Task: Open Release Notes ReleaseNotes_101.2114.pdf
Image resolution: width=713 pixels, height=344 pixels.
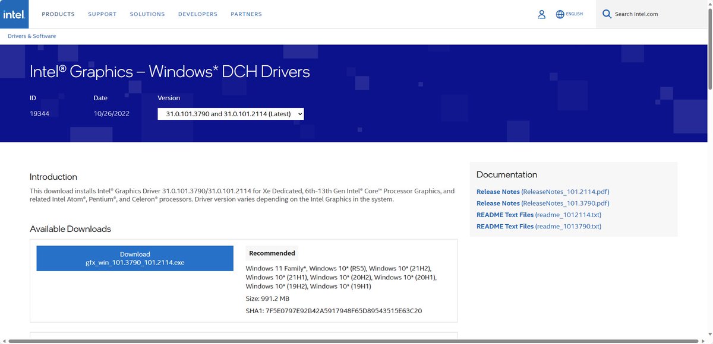Action: (542, 192)
